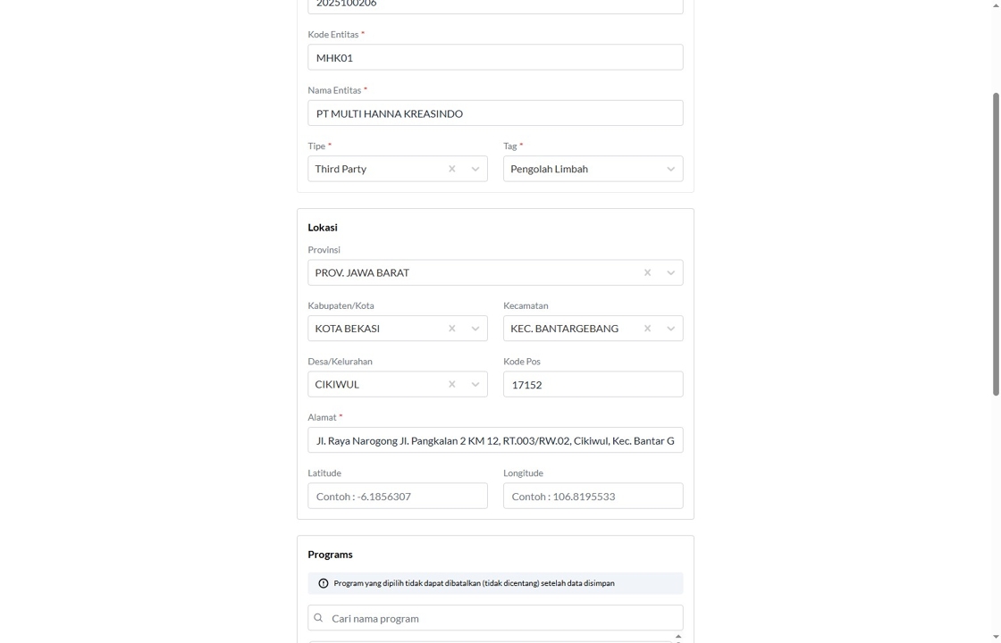Viewport: 1001px width, 643px height.
Task: Click the search icon in program search
Action: point(318,618)
